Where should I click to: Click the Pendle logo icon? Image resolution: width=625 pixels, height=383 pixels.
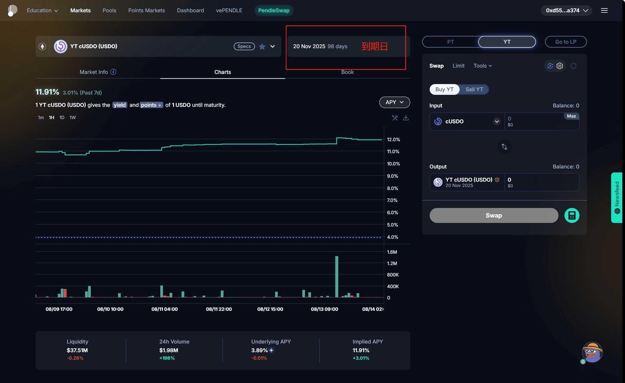pyautogui.click(x=12, y=10)
